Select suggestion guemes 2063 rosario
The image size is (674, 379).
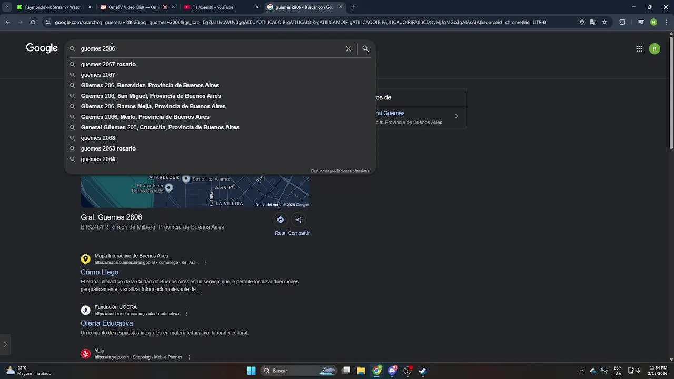click(x=220, y=148)
